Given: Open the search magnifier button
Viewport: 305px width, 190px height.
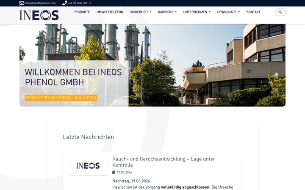Looking at the screenshot, I should [280, 12].
